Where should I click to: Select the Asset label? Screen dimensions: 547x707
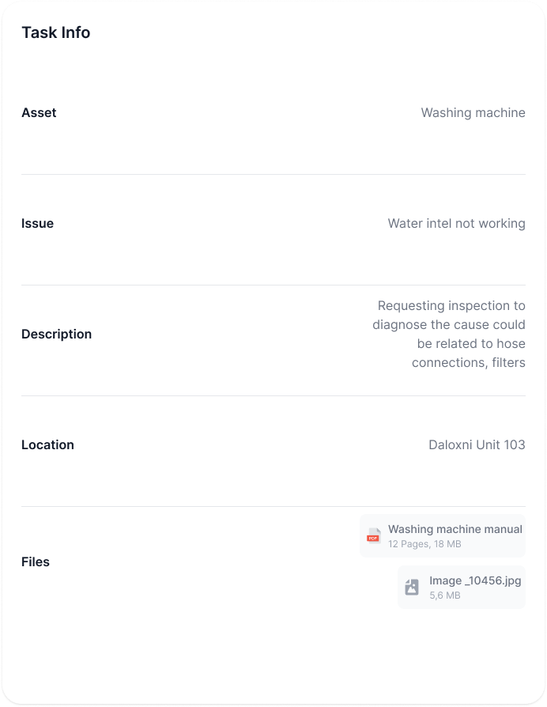(x=39, y=113)
